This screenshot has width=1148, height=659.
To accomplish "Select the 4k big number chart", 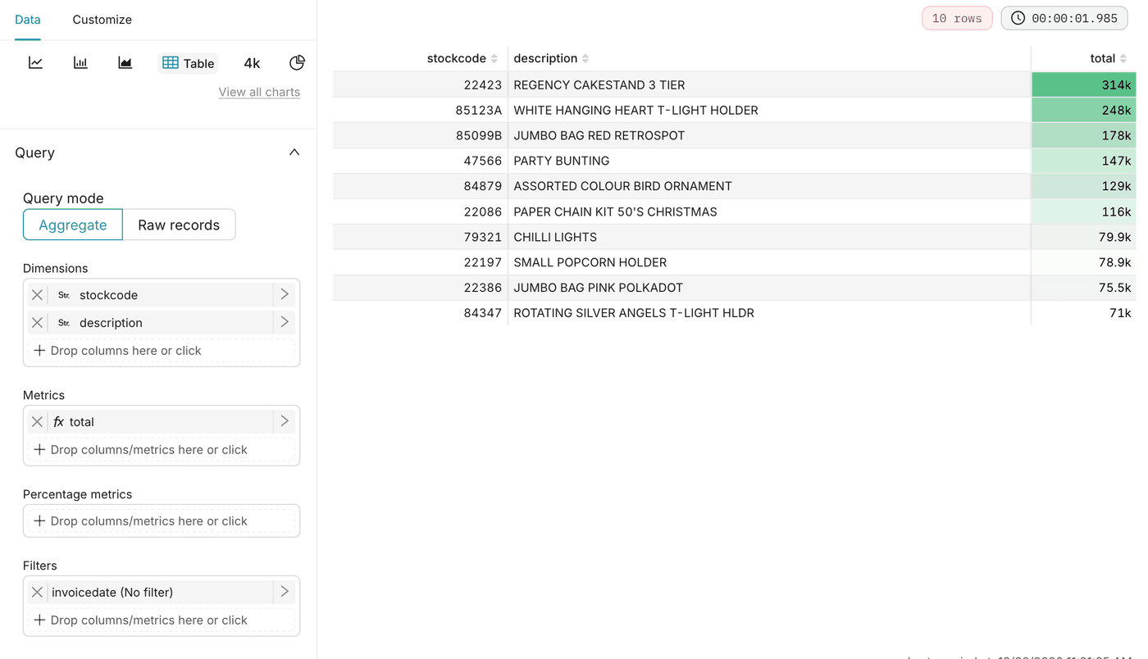I will click(x=252, y=63).
